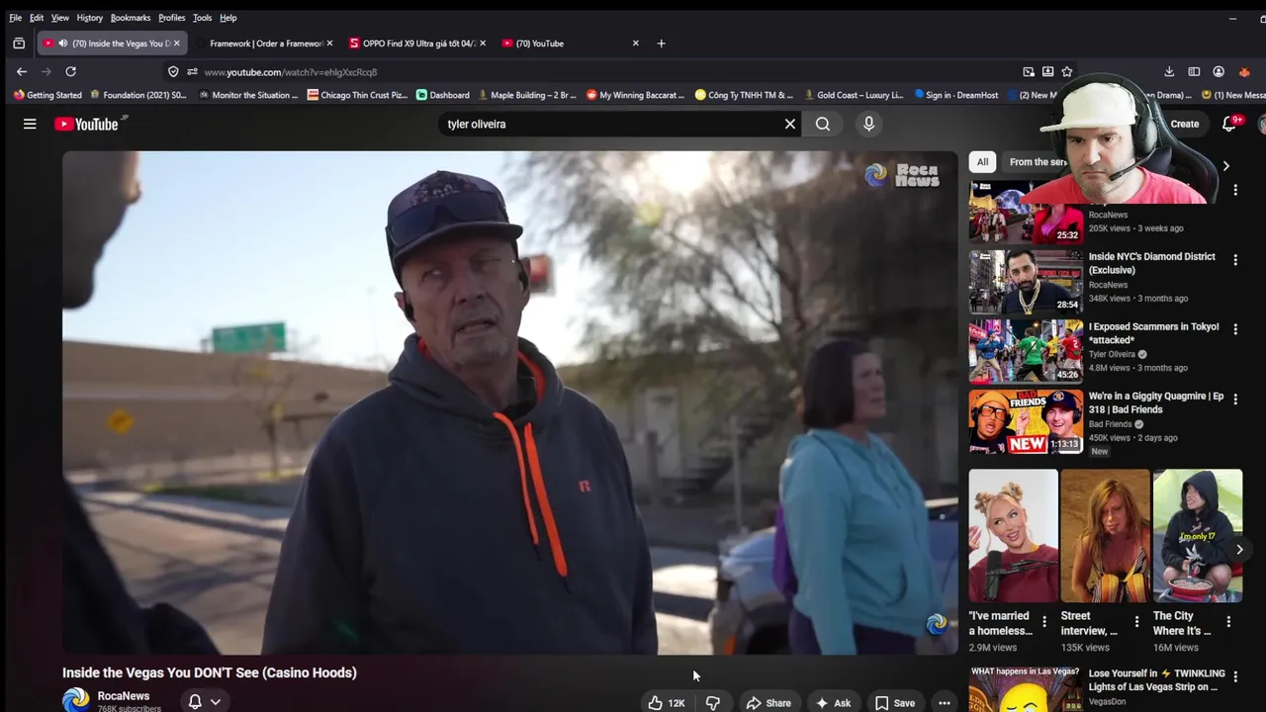
Task: Open Chicago Thin Crust Pizza bookmark
Action: [357, 95]
